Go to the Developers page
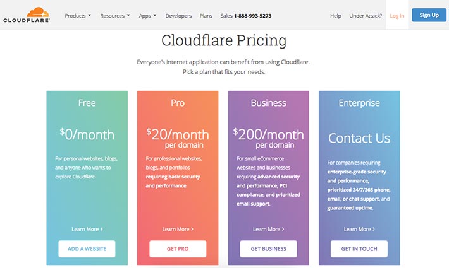This screenshot has height=268, width=449. click(x=178, y=16)
